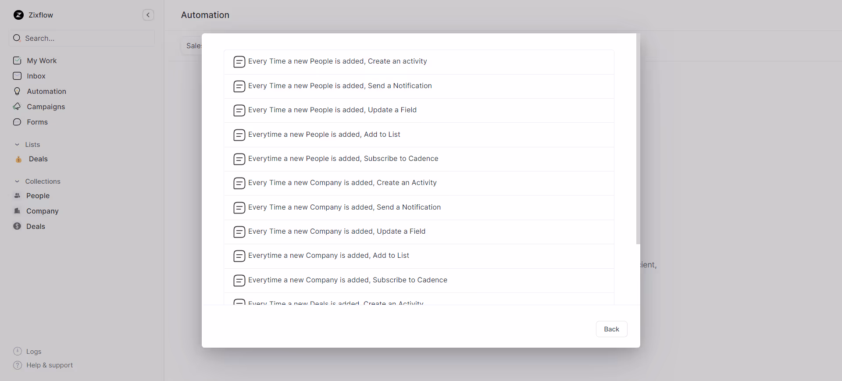
Task: Select 'Every Time a new Company is added, Create an Activity'
Action: [419, 183]
